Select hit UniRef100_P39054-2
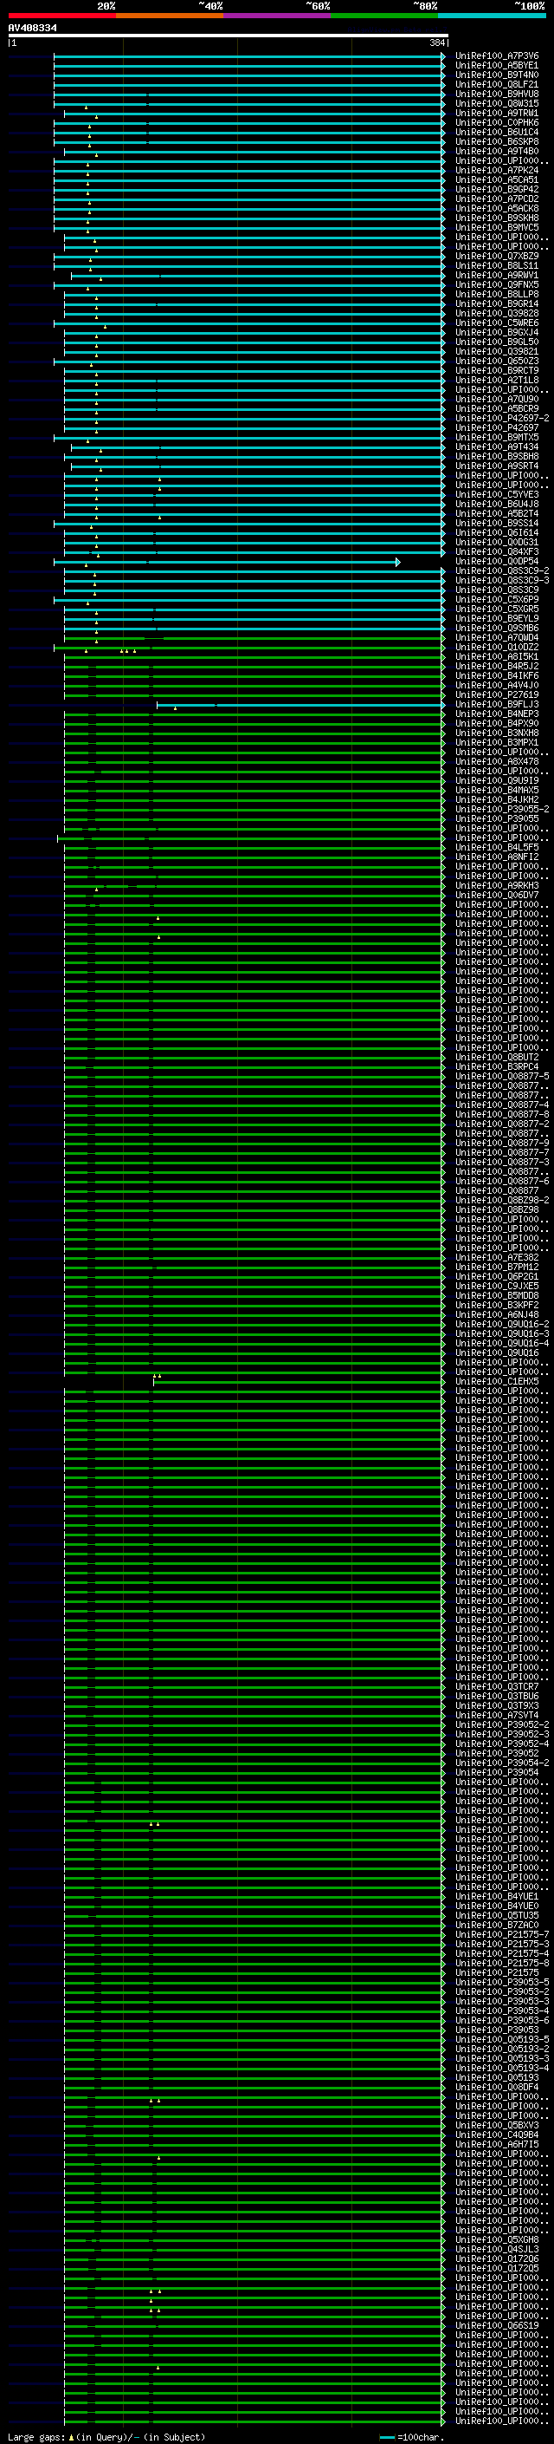Viewport: 554px width, 2444px height. [502, 1763]
